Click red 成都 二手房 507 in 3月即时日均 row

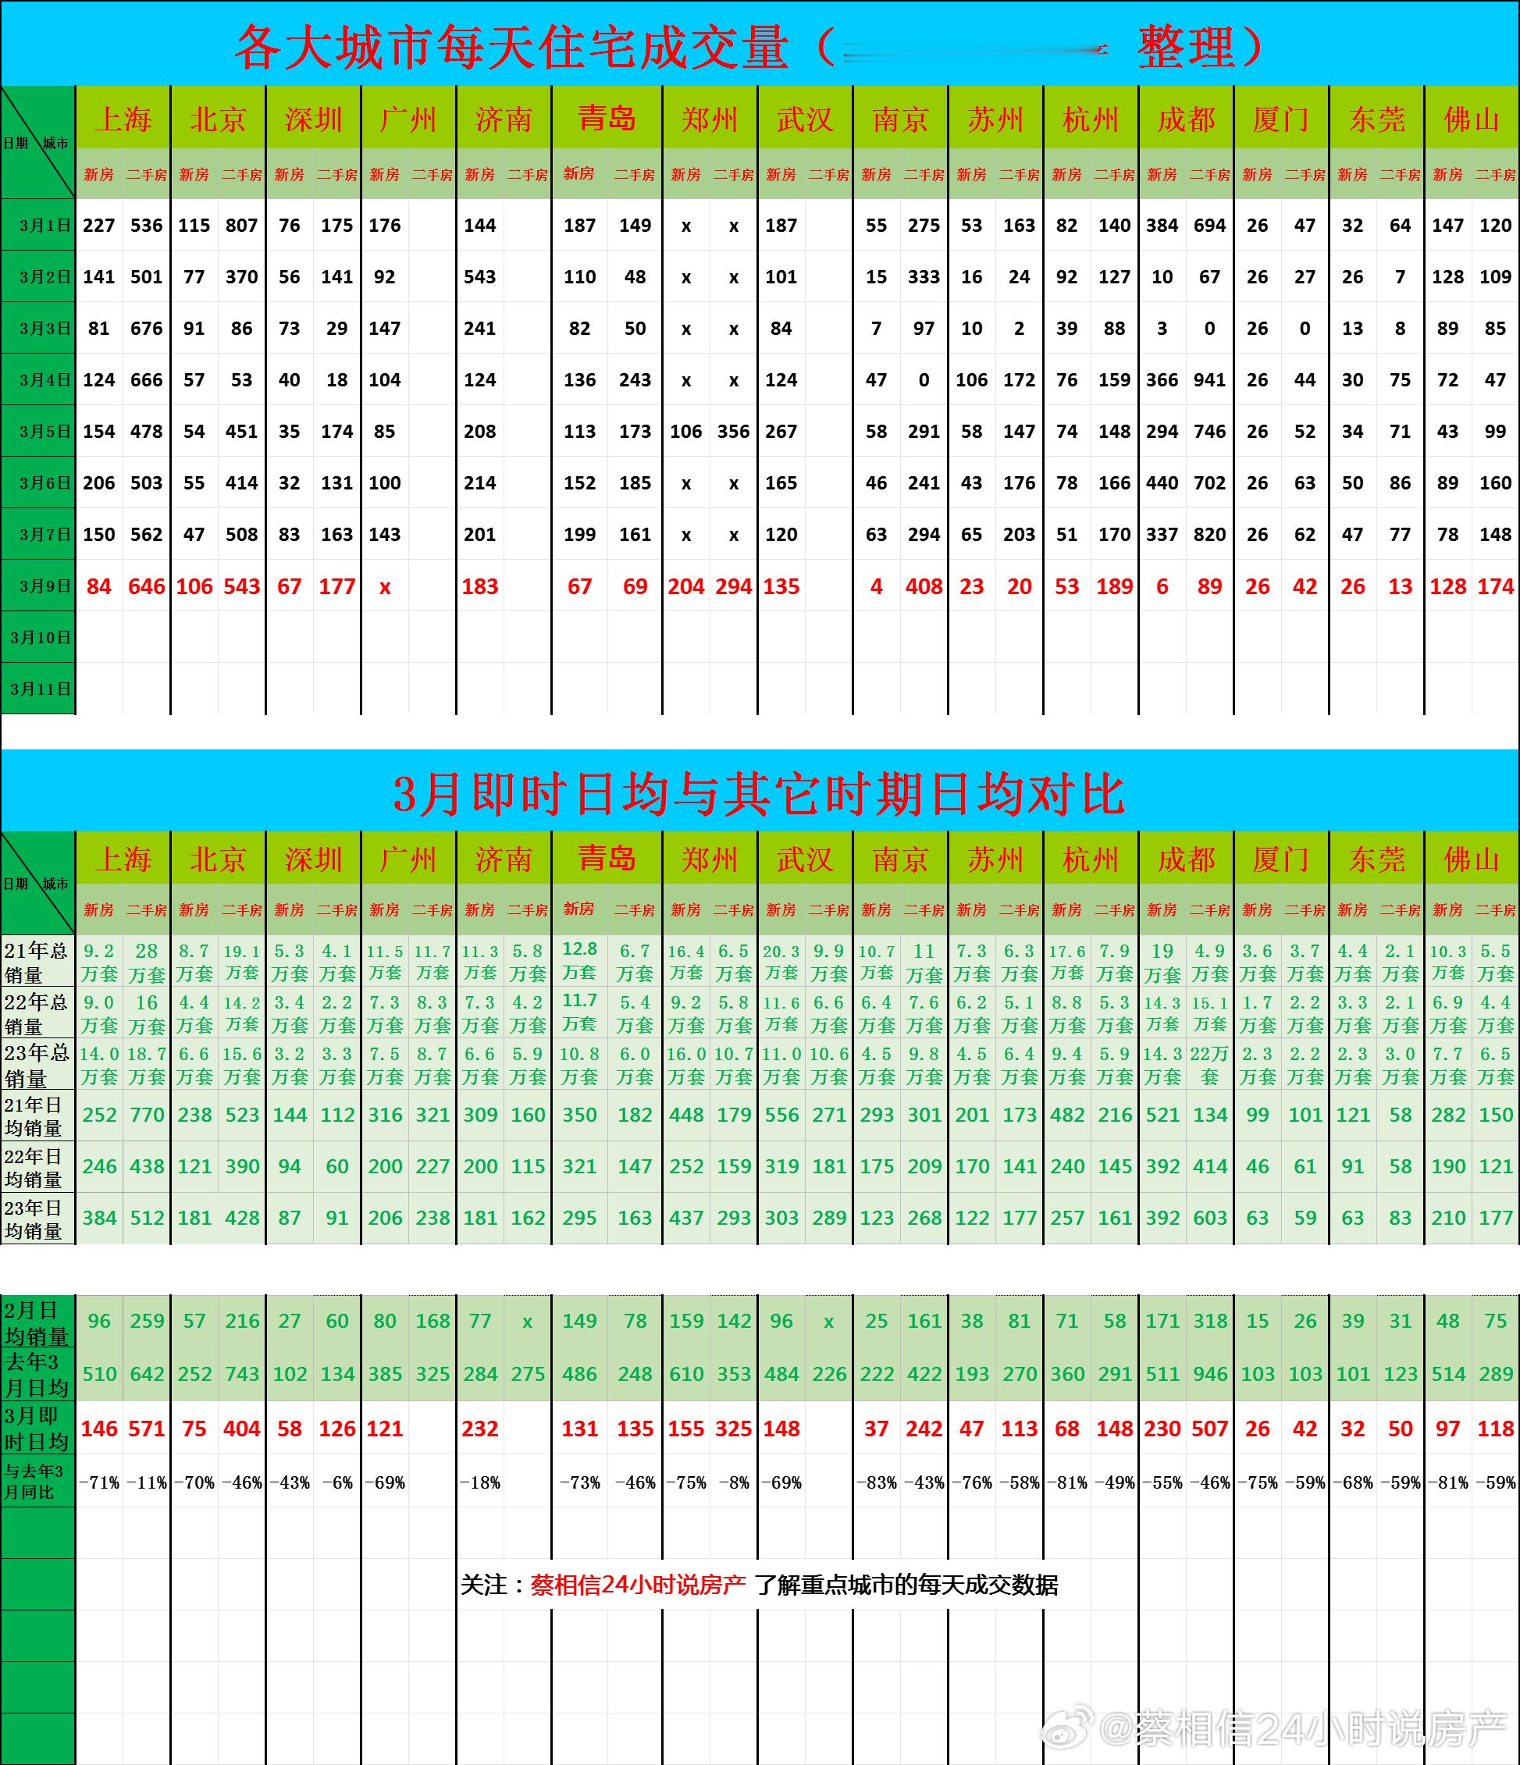click(x=1210, y=1429)
